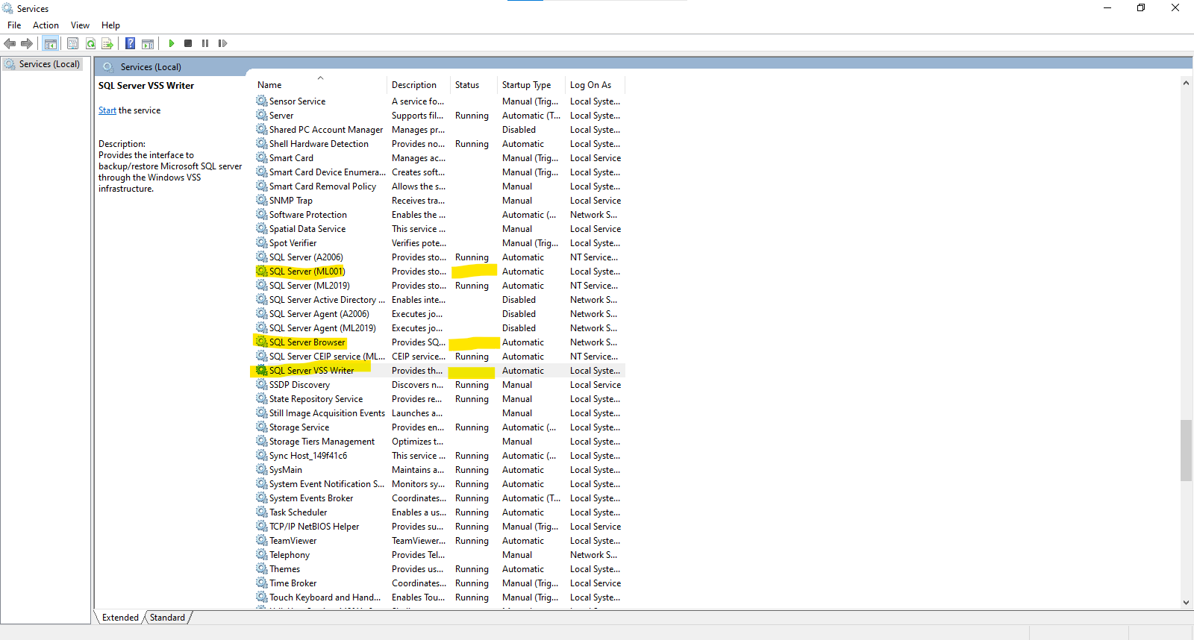Open Properties from the toolbar icon
The width and height of the screenshot is (1194, 640).
(x=72, y=43)
